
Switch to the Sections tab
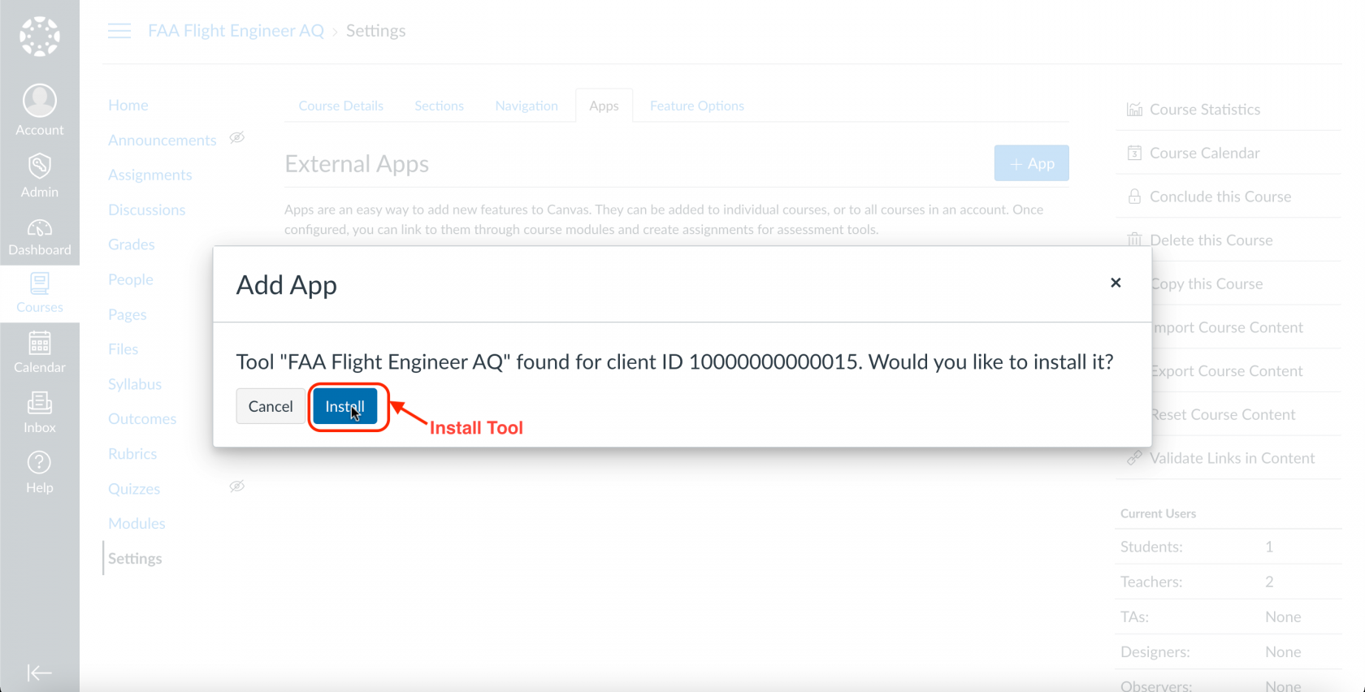439,106
